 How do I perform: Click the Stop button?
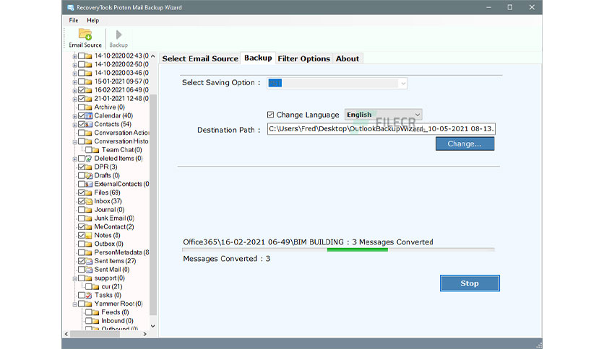pyautogui.click(x=470, y=283)
